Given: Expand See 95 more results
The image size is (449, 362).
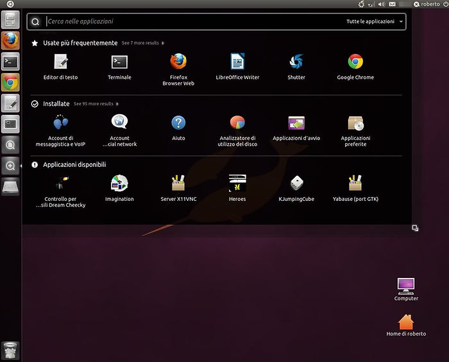Looking at the screenshot, I should tap(96, 104).
